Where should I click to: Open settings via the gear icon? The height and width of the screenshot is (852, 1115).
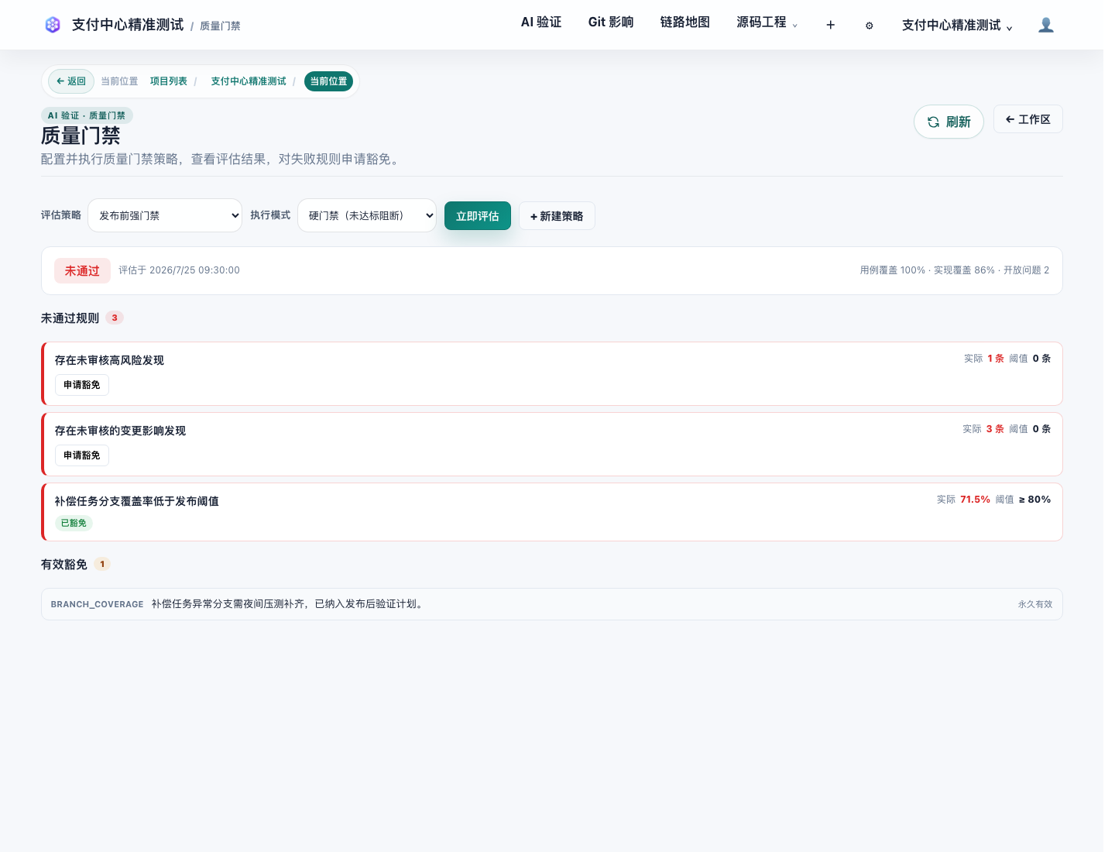coord(869,26)
